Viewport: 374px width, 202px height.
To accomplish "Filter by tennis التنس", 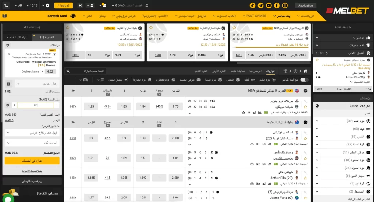I will pyautogui.click(x=233, y=80).
